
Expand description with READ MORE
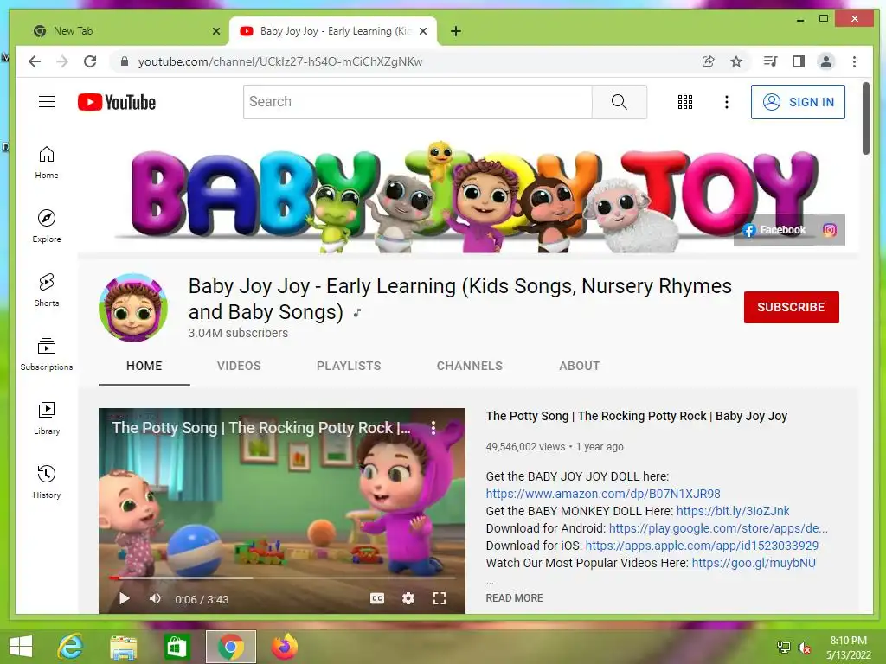coord(514,598)
